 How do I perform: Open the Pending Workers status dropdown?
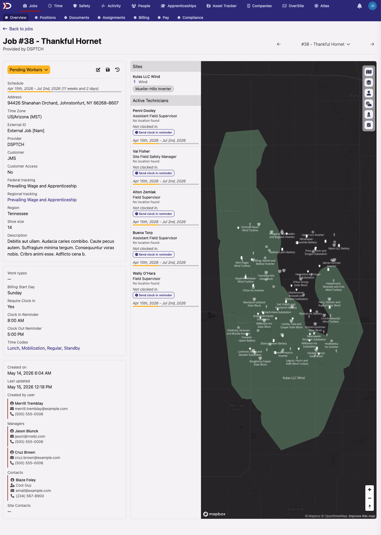pos(29,70)
